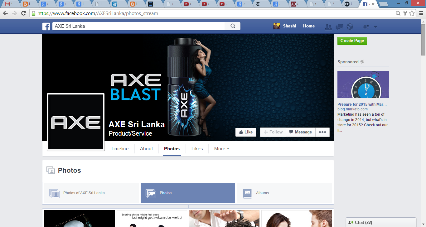Click the browser forward arrow
Screen dimensions: 426x227
click(14, 13)
